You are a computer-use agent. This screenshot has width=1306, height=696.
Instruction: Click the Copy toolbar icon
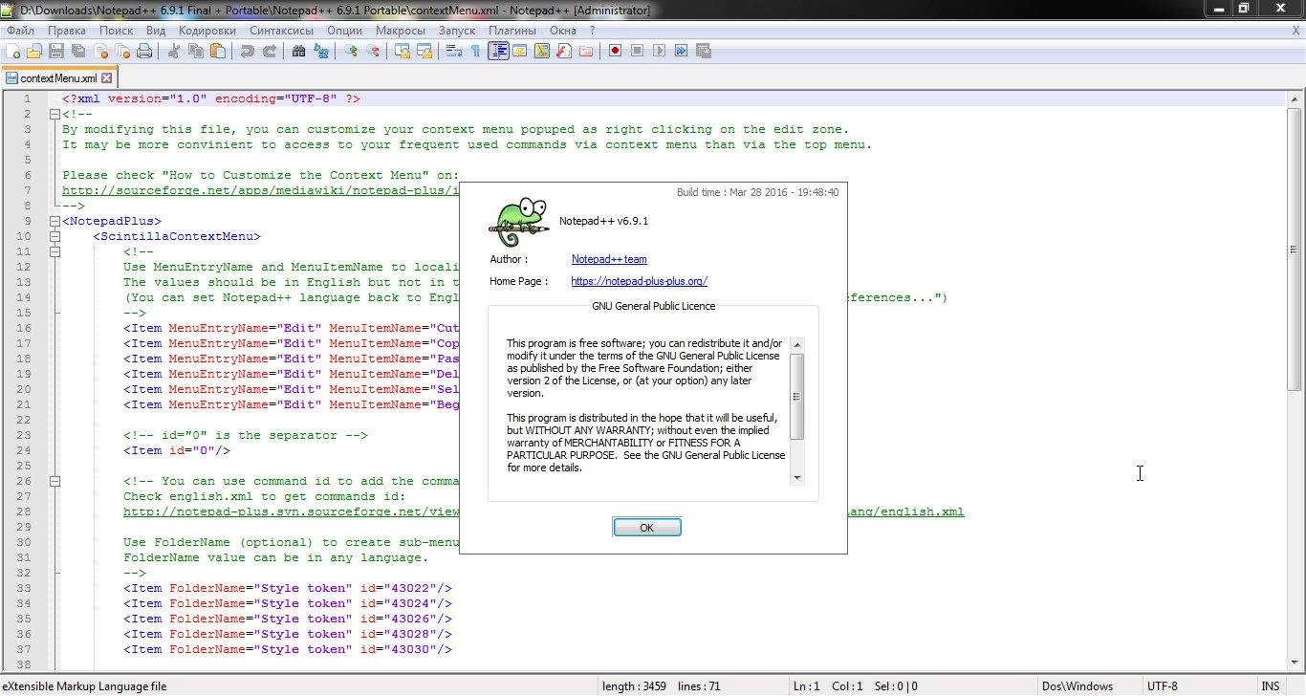(196, 51)
